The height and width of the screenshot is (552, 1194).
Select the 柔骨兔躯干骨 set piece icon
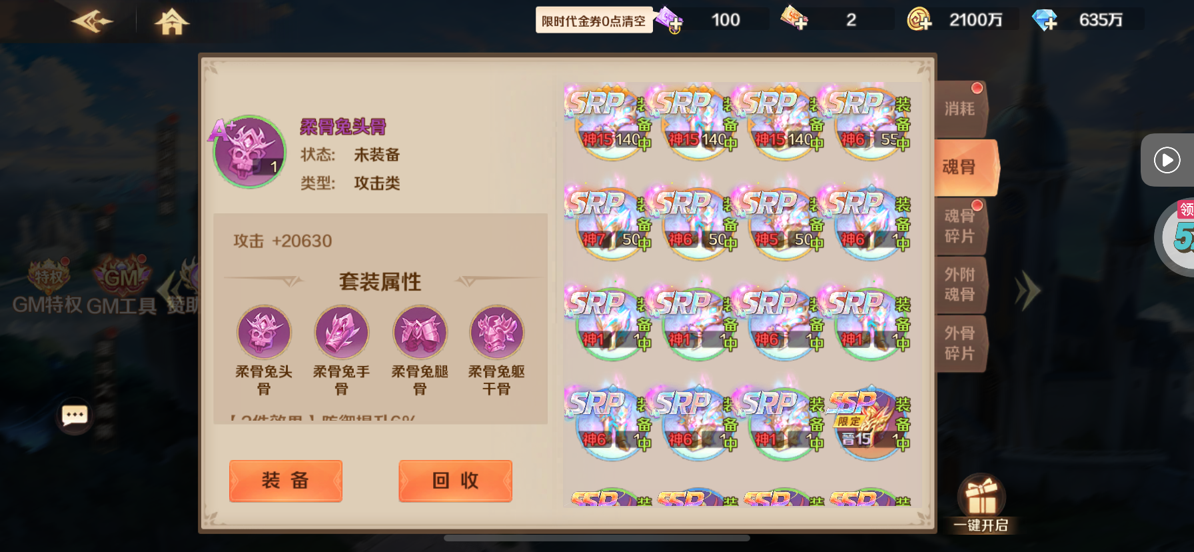pyautogui.click(x=497, y=332)
